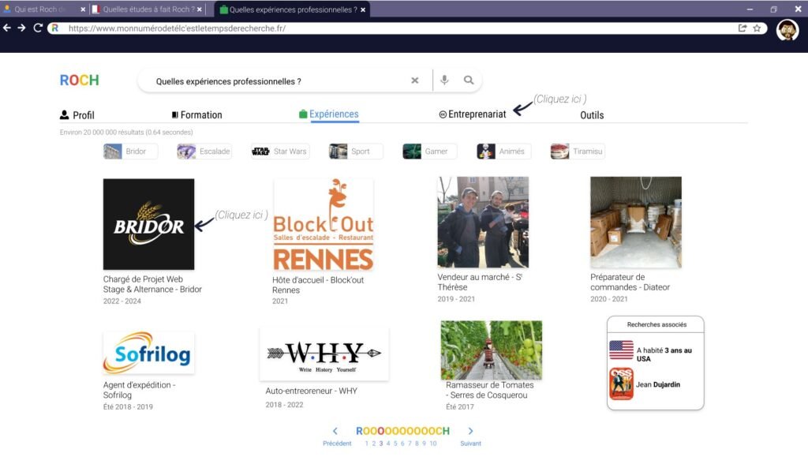Click the share icon in the address bar
Image resolution: width=808 pixels, height=468 pixels.
click(742, 28)
